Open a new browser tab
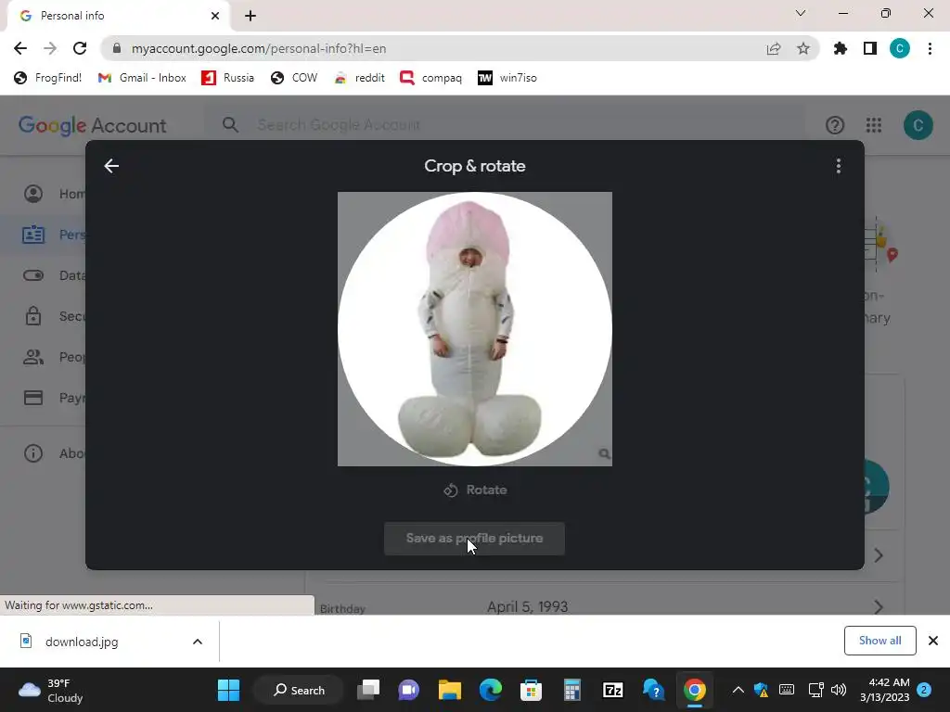This screenshot has width=950, height=712. [250, 16]
